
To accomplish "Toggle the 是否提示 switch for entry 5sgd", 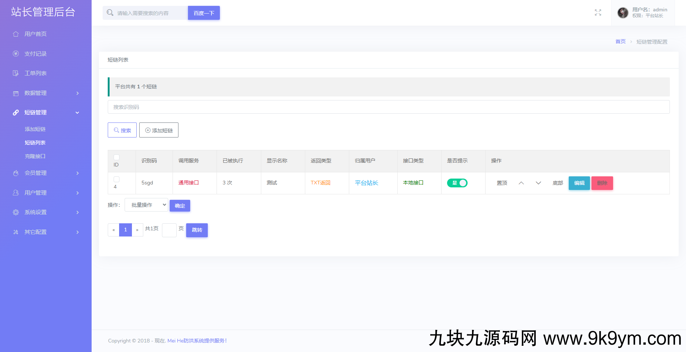I will [457, 183].
